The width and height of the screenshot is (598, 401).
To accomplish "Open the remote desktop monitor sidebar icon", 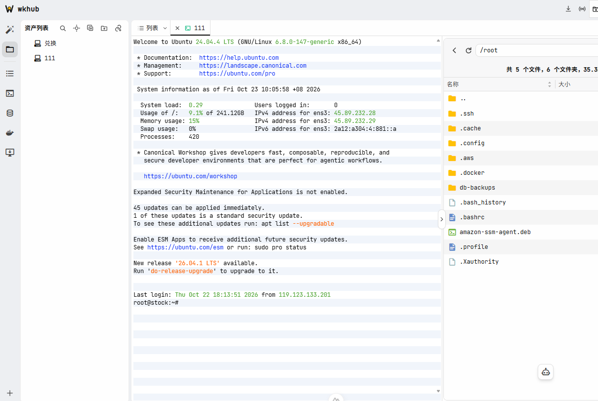I will click(10, 153).
